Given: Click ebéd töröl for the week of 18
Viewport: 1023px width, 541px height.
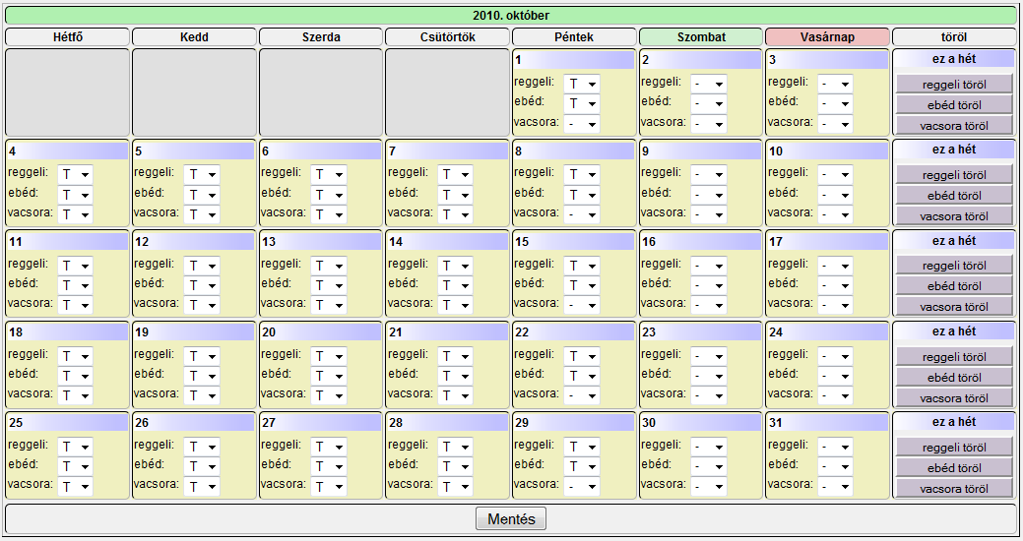Looking at the screenshot, I should click(x=954, y=378).
